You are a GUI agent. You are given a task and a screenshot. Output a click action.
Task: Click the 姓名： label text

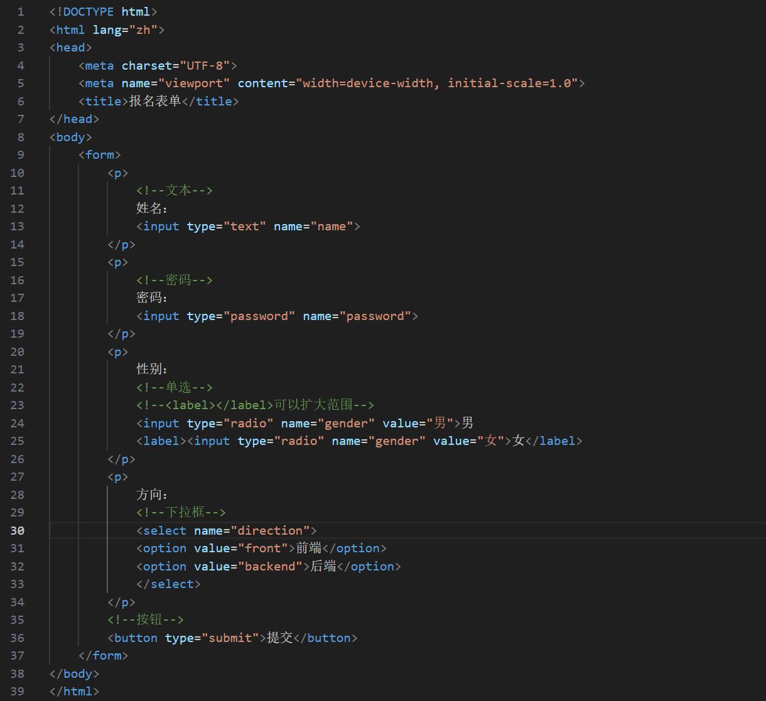click(x=153, y=208)
